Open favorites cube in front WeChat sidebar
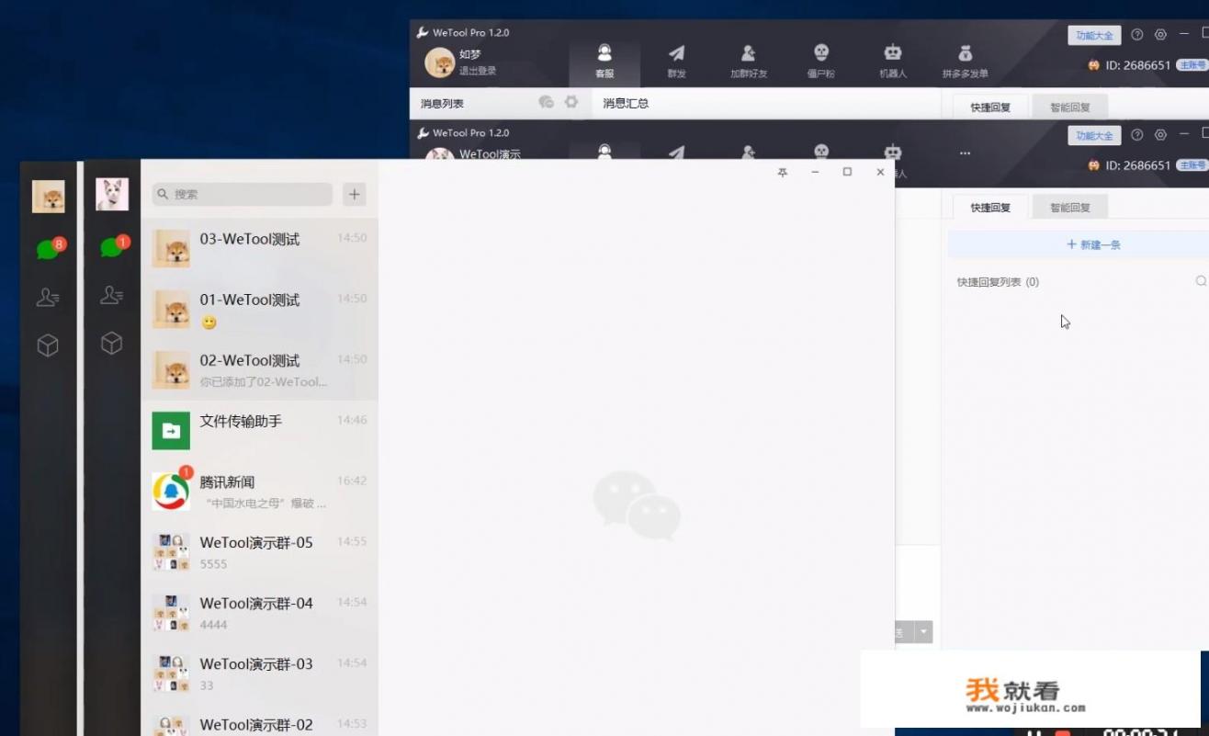This screenshot has height=736, width=1209. (x=112, y=344)
